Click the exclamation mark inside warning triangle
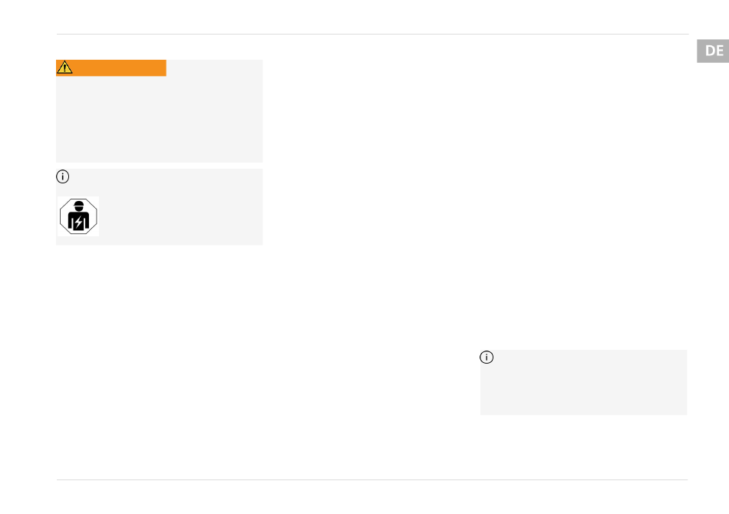 pyautogui.click(x=64, y=69)
